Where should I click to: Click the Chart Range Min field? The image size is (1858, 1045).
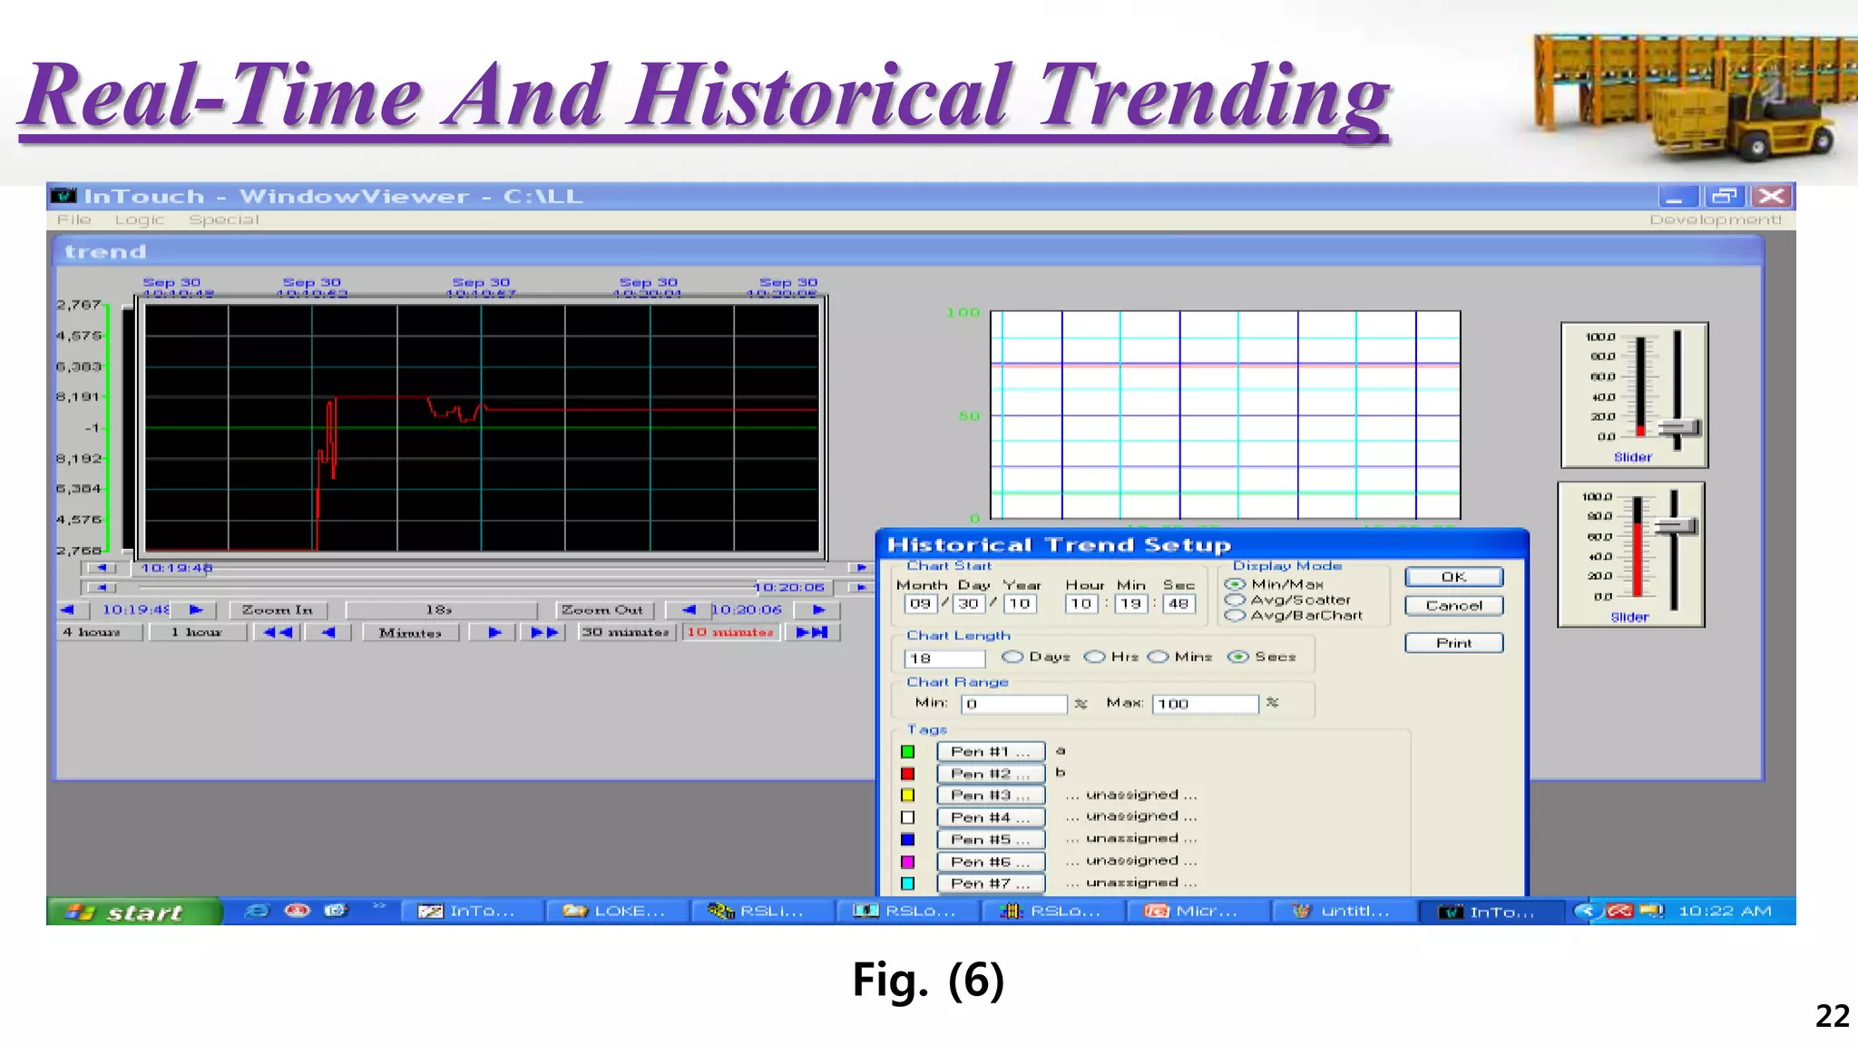pos(1014,704)
